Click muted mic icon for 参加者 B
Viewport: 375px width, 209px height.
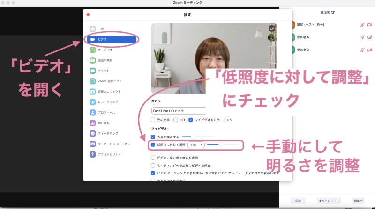pyautogui.click(x=362, y=50)
